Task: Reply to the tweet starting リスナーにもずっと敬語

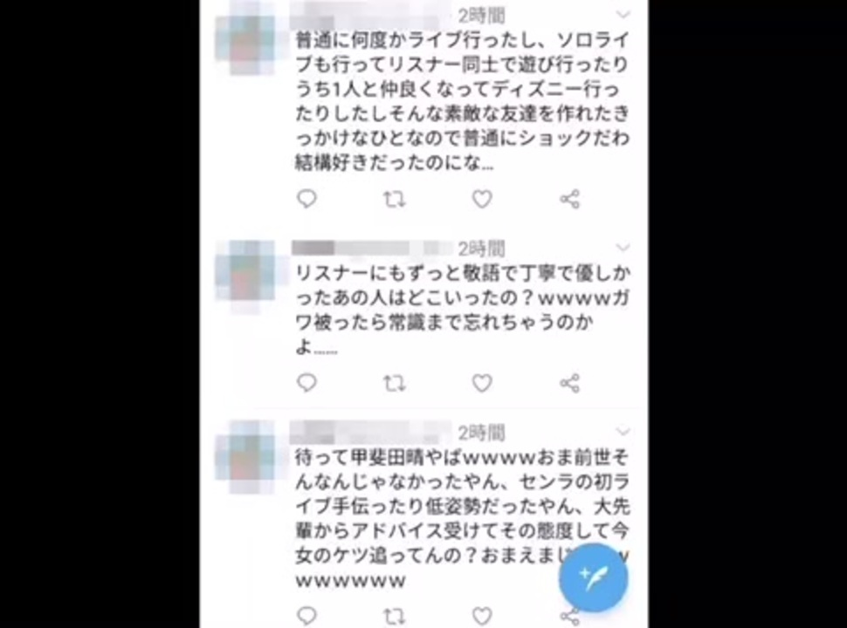Action: 306,383
